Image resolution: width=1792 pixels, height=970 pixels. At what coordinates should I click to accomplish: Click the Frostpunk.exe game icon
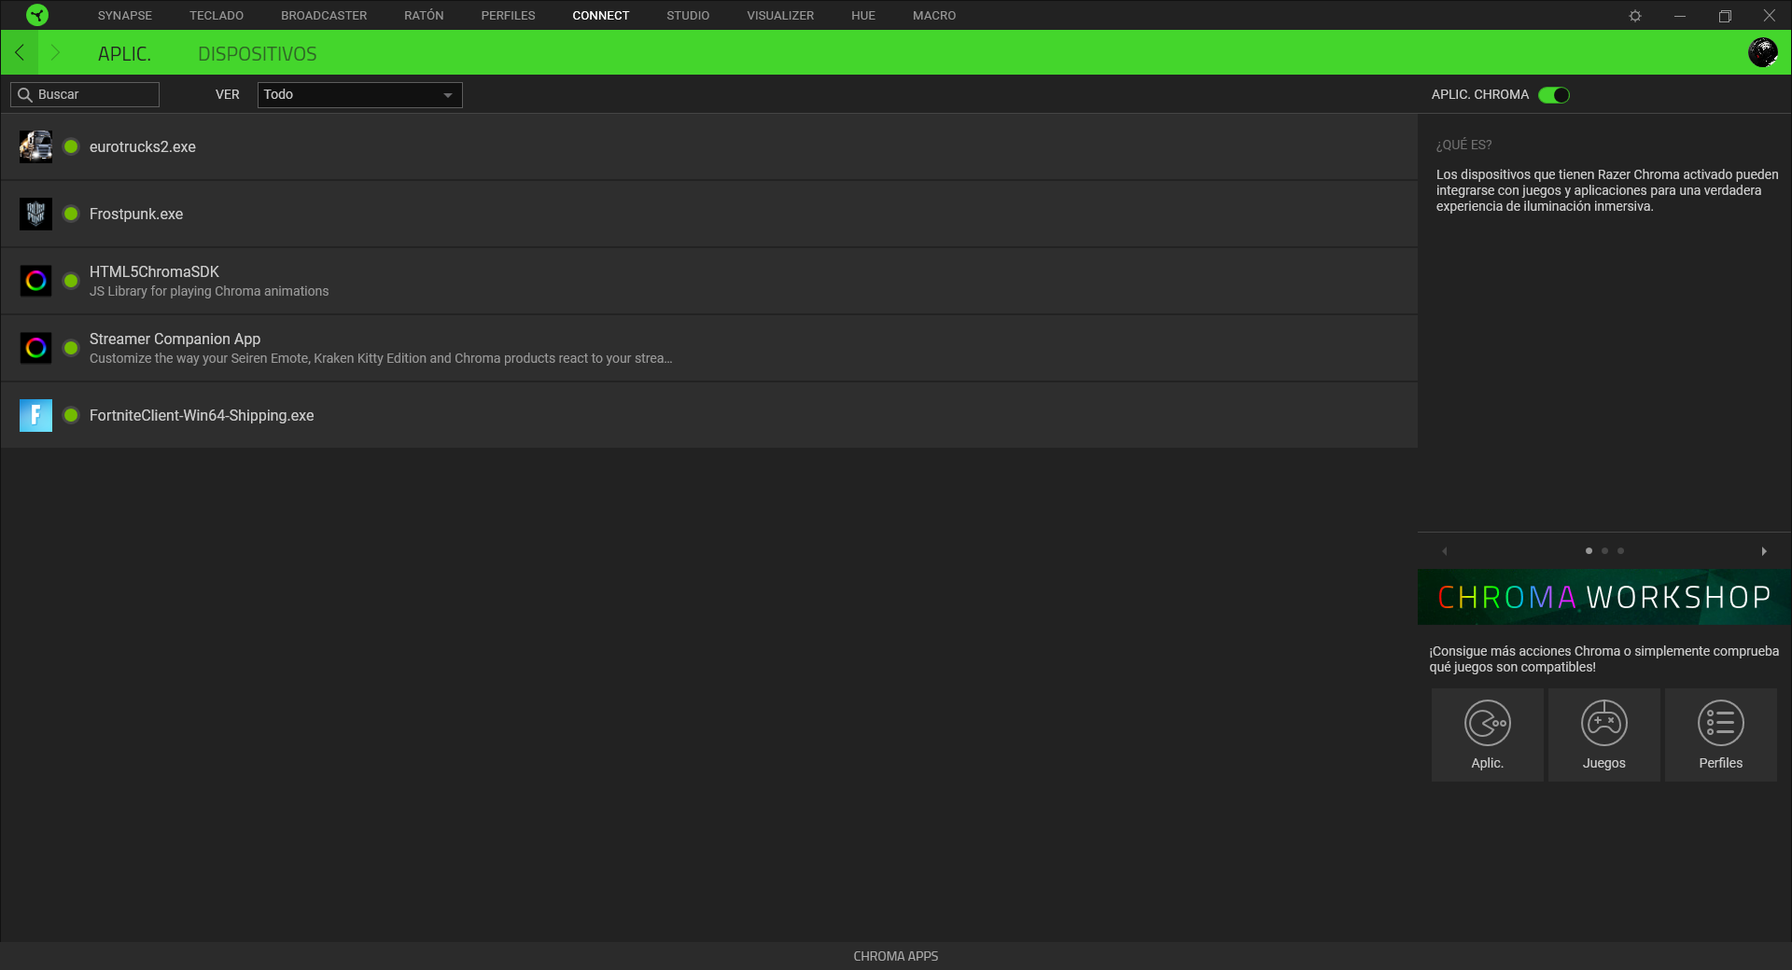coord(35,214)
